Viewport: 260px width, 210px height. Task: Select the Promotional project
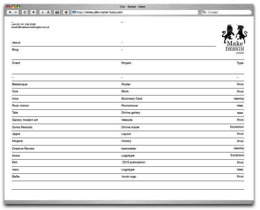pyautogui.click(x=130, y=106)
